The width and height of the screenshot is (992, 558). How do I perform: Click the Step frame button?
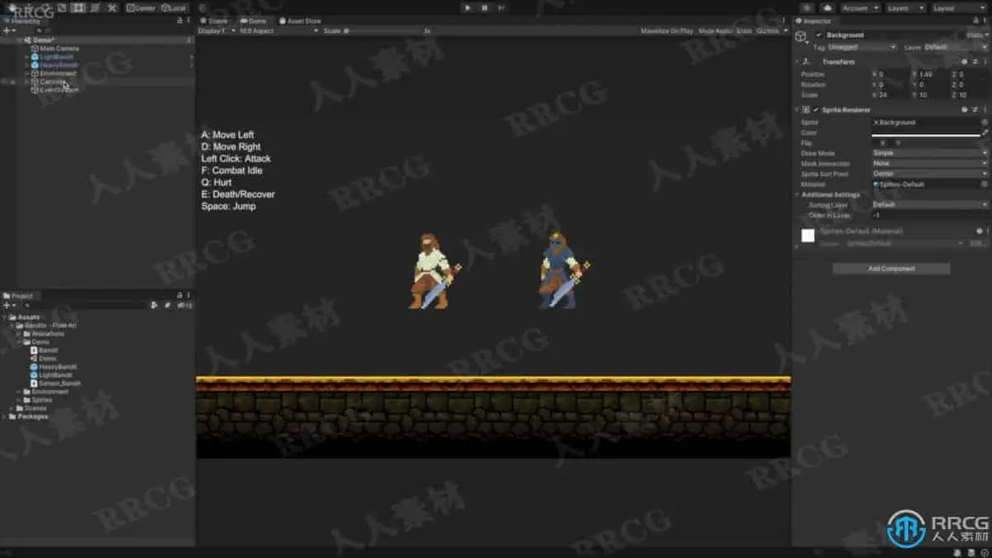coord(501,7)
